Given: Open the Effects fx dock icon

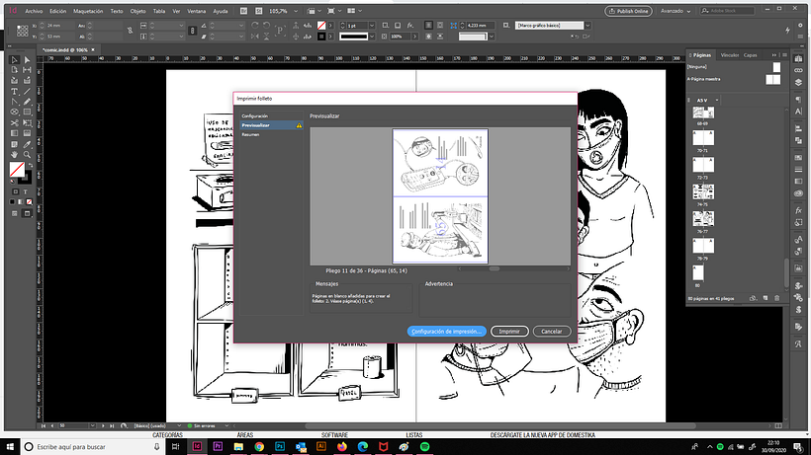Looking at the screenshot, I should click(x=798, y=210).
